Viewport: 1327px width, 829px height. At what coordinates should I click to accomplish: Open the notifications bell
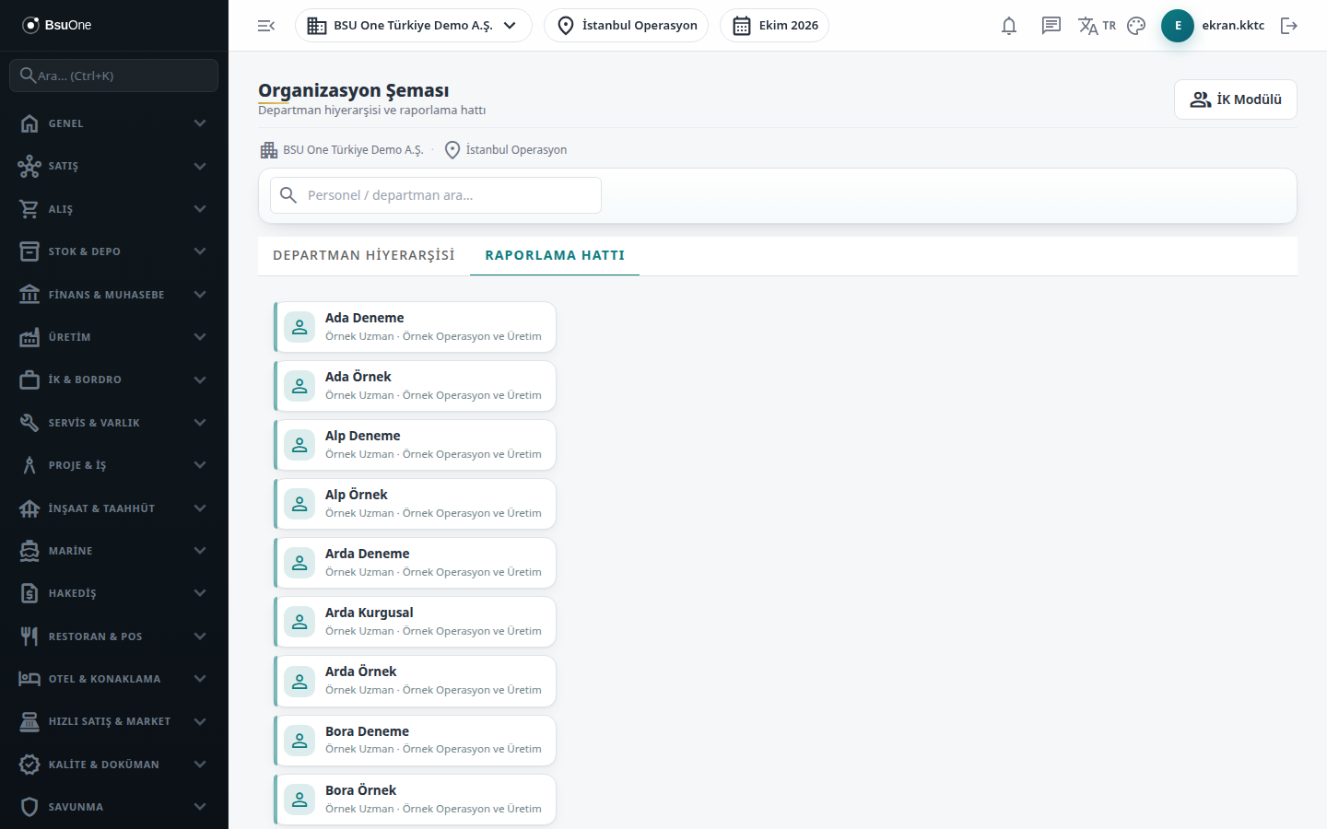tap(1009, 26)
